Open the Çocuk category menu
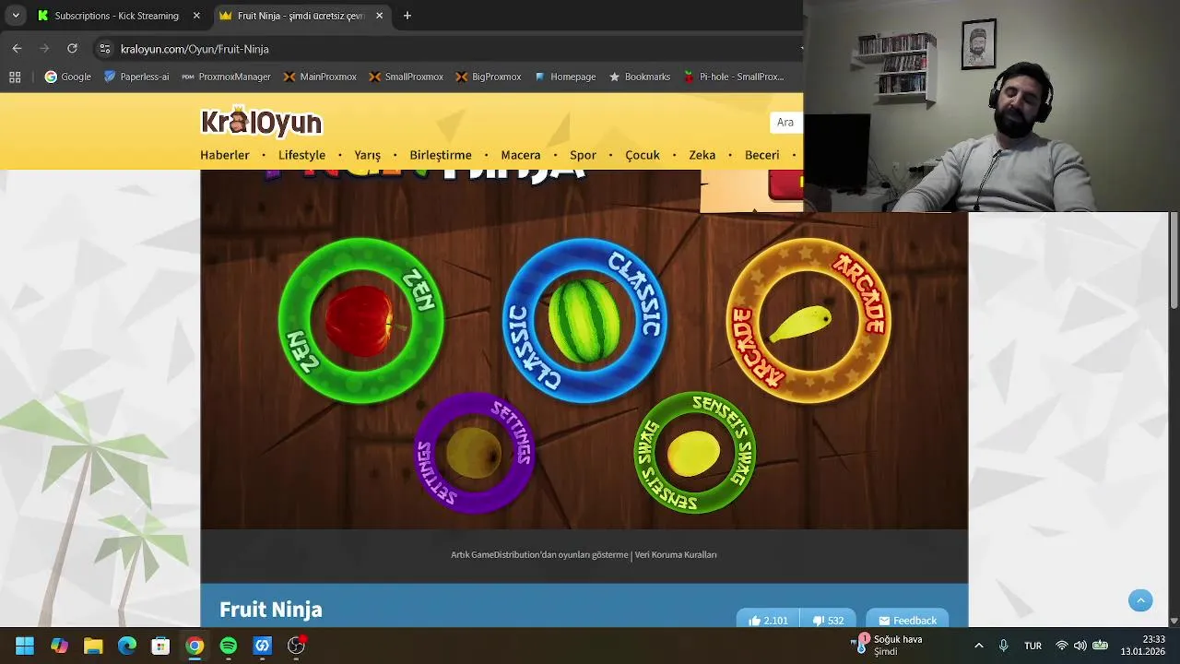This screenshot has height=664, width=1180. [643, 155]
